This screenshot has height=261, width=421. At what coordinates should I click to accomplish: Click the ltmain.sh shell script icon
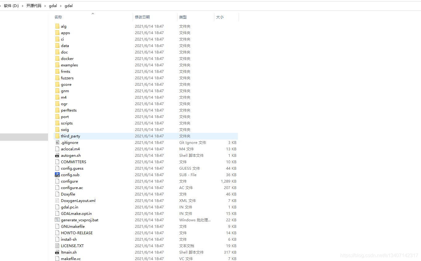tap(57, 252)
